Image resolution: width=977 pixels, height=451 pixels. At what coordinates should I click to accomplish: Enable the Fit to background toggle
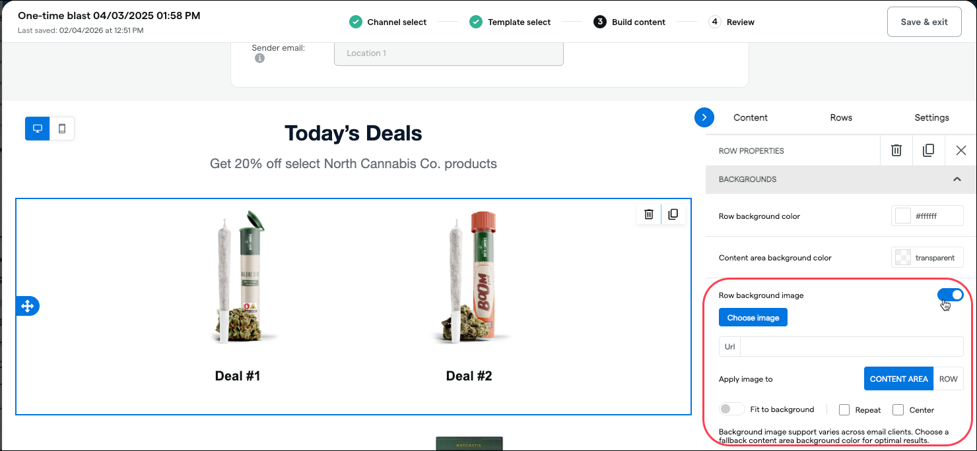(x=732, y=409)
